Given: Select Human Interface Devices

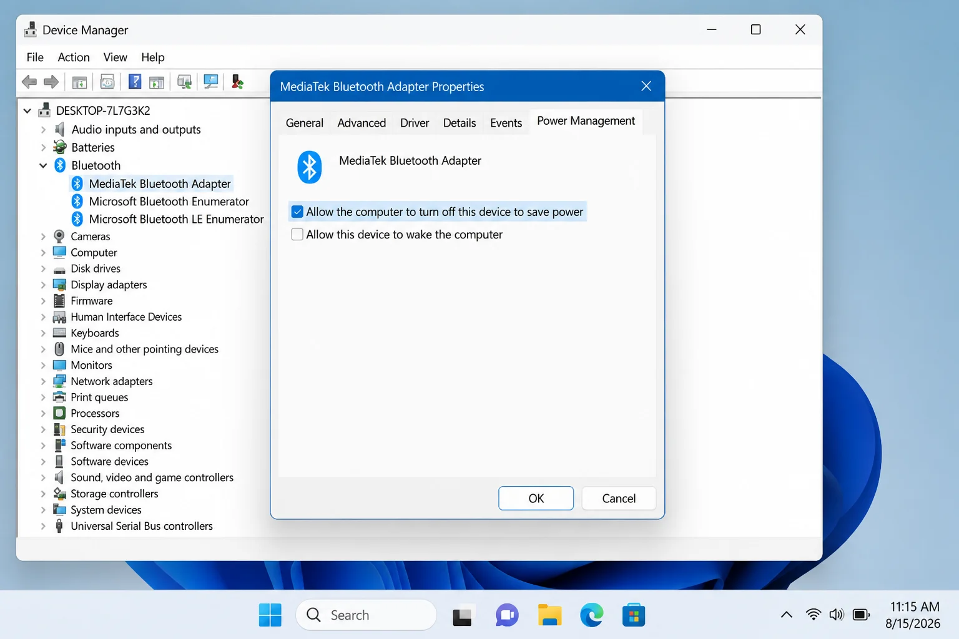Looking at the screenshot, I should pyautogui.click(x=126, y=317).
